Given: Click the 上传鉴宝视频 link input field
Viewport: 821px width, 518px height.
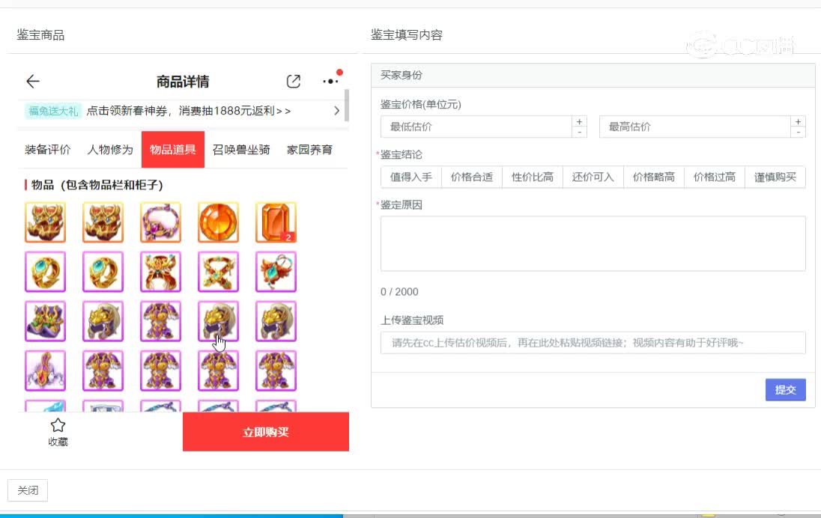Looking at the screenshot, I should coord(593,343).
